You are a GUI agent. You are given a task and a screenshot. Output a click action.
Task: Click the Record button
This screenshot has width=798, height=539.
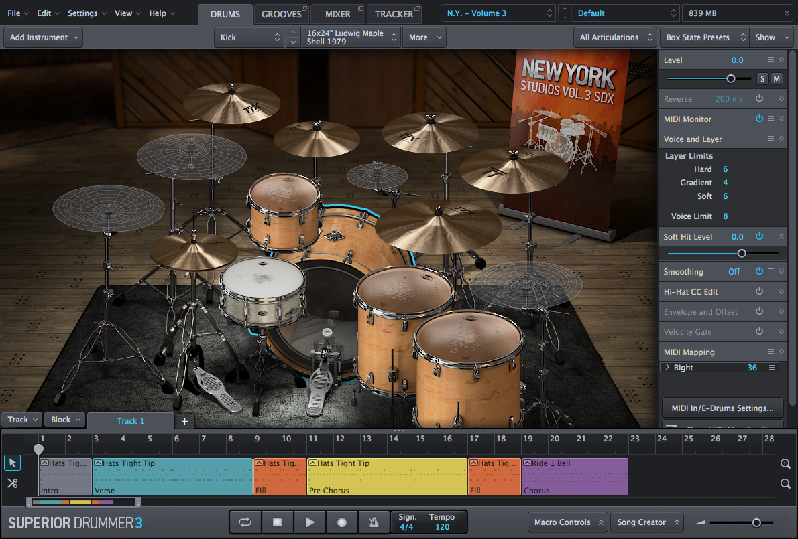coord(342,522)
